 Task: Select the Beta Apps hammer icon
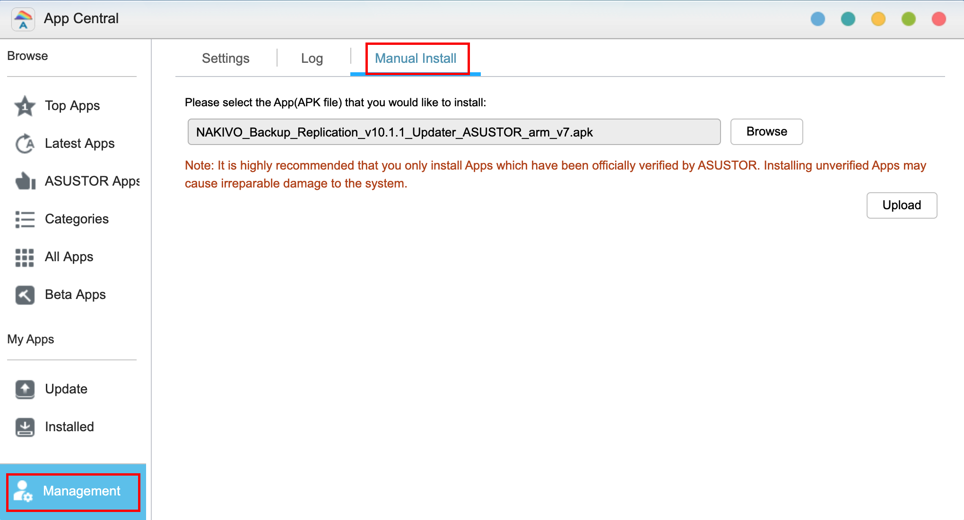(x=25, y=295)
